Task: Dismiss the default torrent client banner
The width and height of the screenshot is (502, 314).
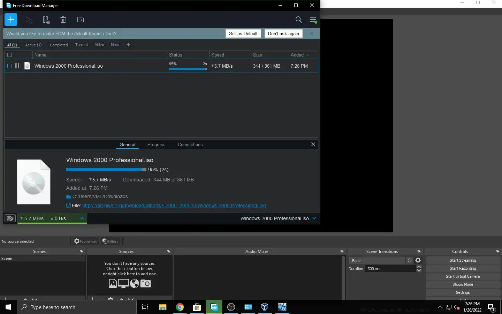Action: tap(312, 34)
